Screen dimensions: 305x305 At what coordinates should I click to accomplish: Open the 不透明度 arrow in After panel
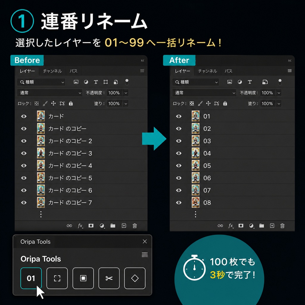pos(279,93)
